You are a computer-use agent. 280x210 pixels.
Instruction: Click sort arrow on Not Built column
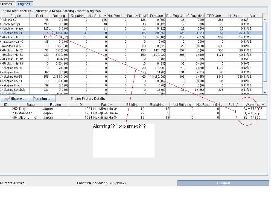105,16
